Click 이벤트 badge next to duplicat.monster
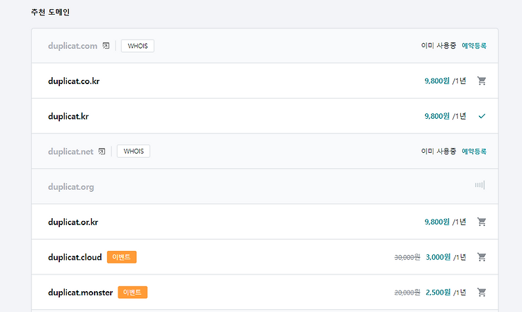This screenshot has width=522, height=312. pyautogui.click(x=132, y=292)
